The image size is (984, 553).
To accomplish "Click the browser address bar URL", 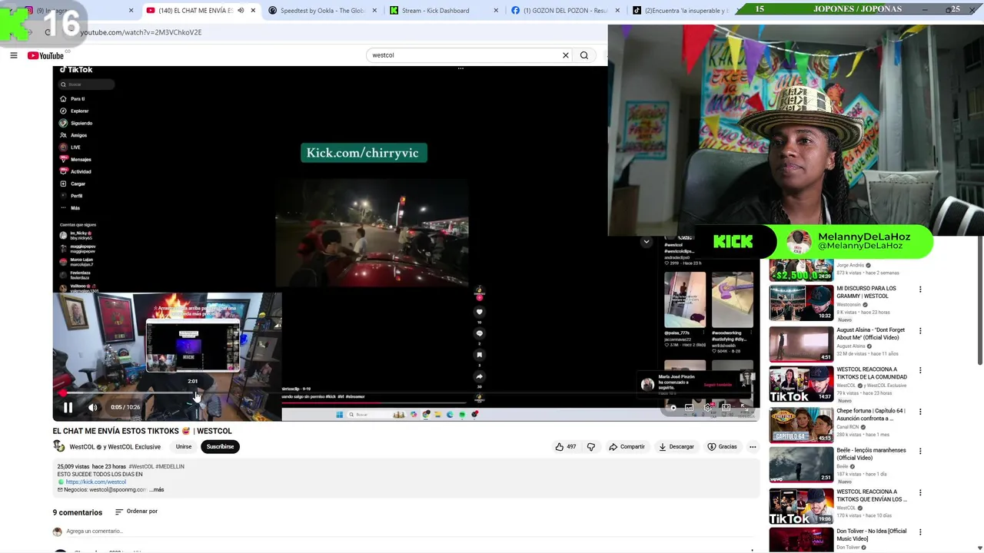I will (x=141, y=32).
